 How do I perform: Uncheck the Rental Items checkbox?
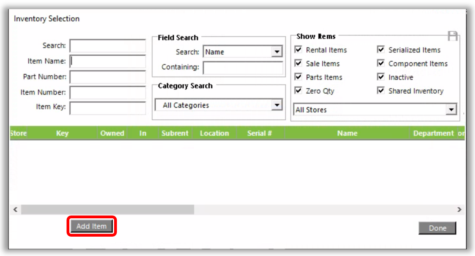click(x=298, y=50)
